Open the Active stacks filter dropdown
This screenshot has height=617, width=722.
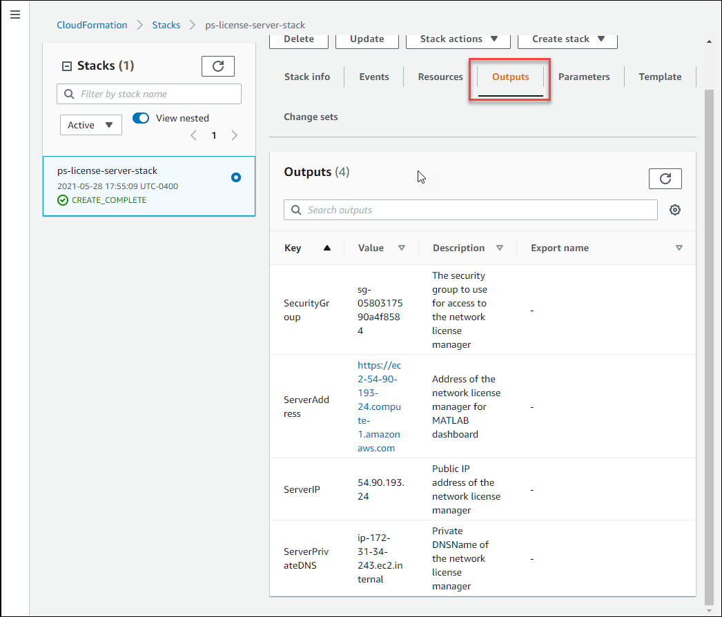pyautogui.click(x=90, y=125)
